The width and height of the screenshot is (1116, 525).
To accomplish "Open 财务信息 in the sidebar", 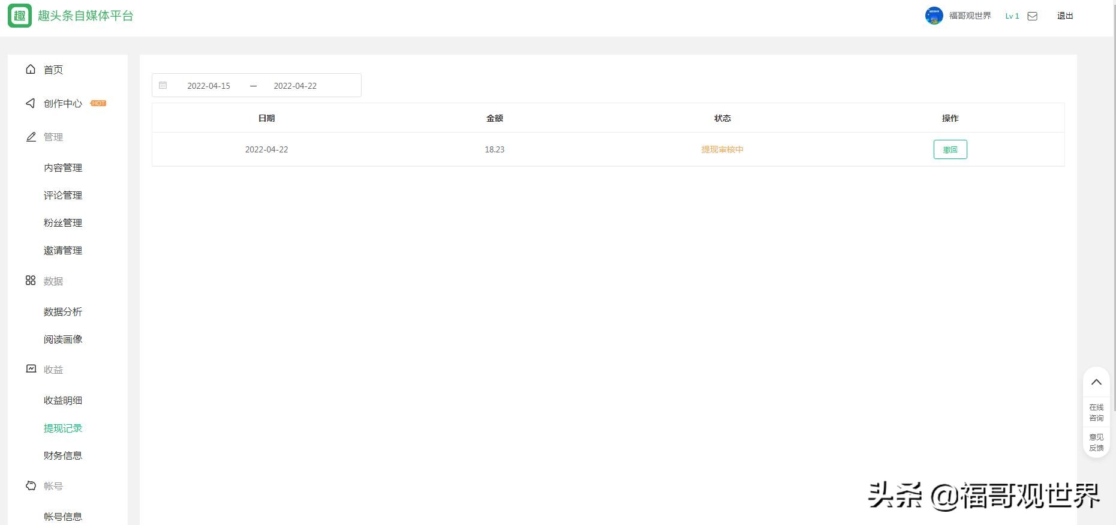I will click(63, 455).
